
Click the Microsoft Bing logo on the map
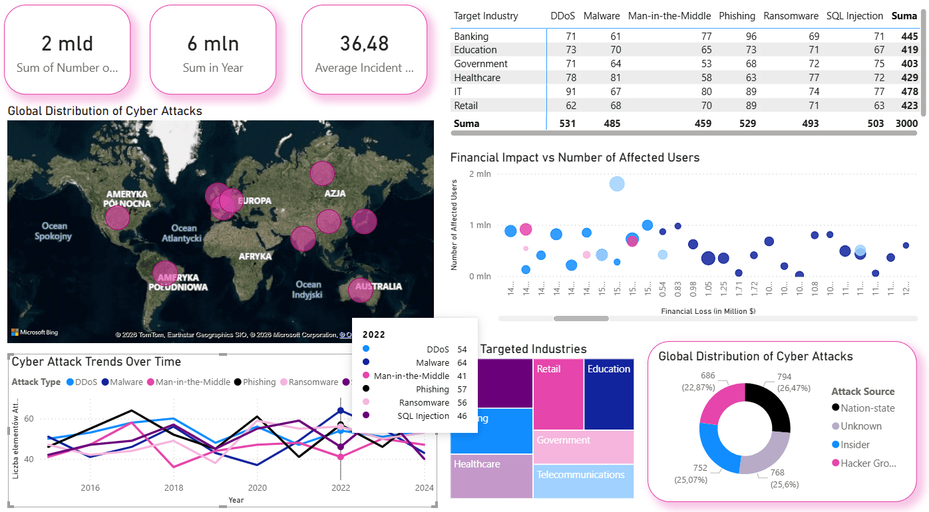[x=35, y=332]
